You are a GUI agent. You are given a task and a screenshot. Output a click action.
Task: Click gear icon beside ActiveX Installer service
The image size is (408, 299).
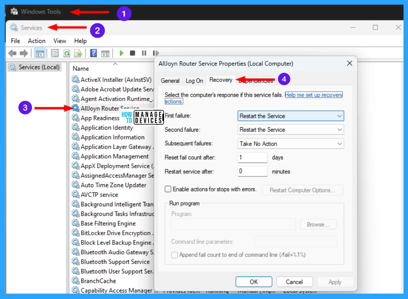click(x=75, y=79)
